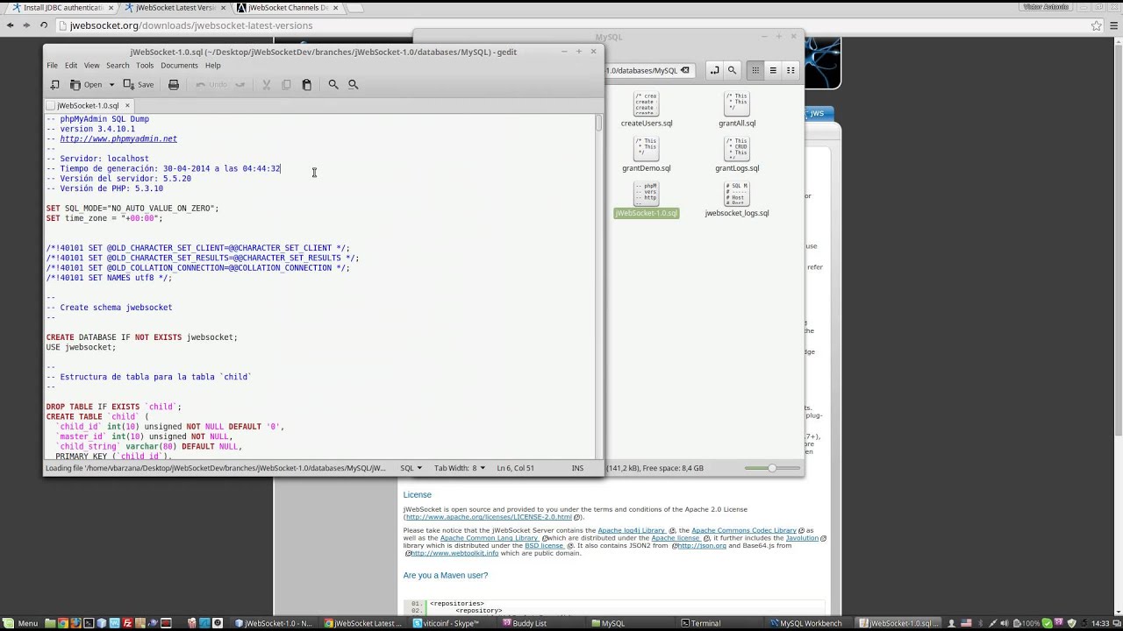Go back in the browser

tap(10, 25)
